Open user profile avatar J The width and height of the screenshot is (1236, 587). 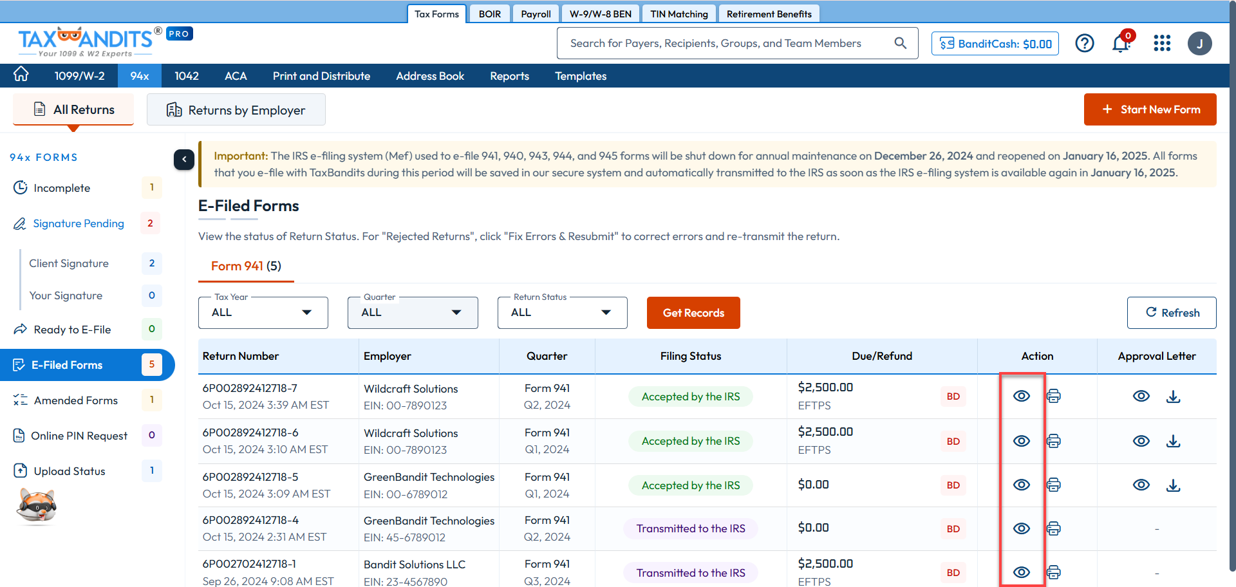pos(1200,43)
